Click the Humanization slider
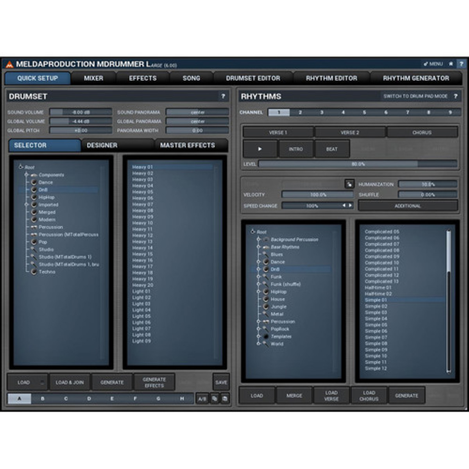Image resolution: width=469 pixels, height=469 pixels. (428, 184)
